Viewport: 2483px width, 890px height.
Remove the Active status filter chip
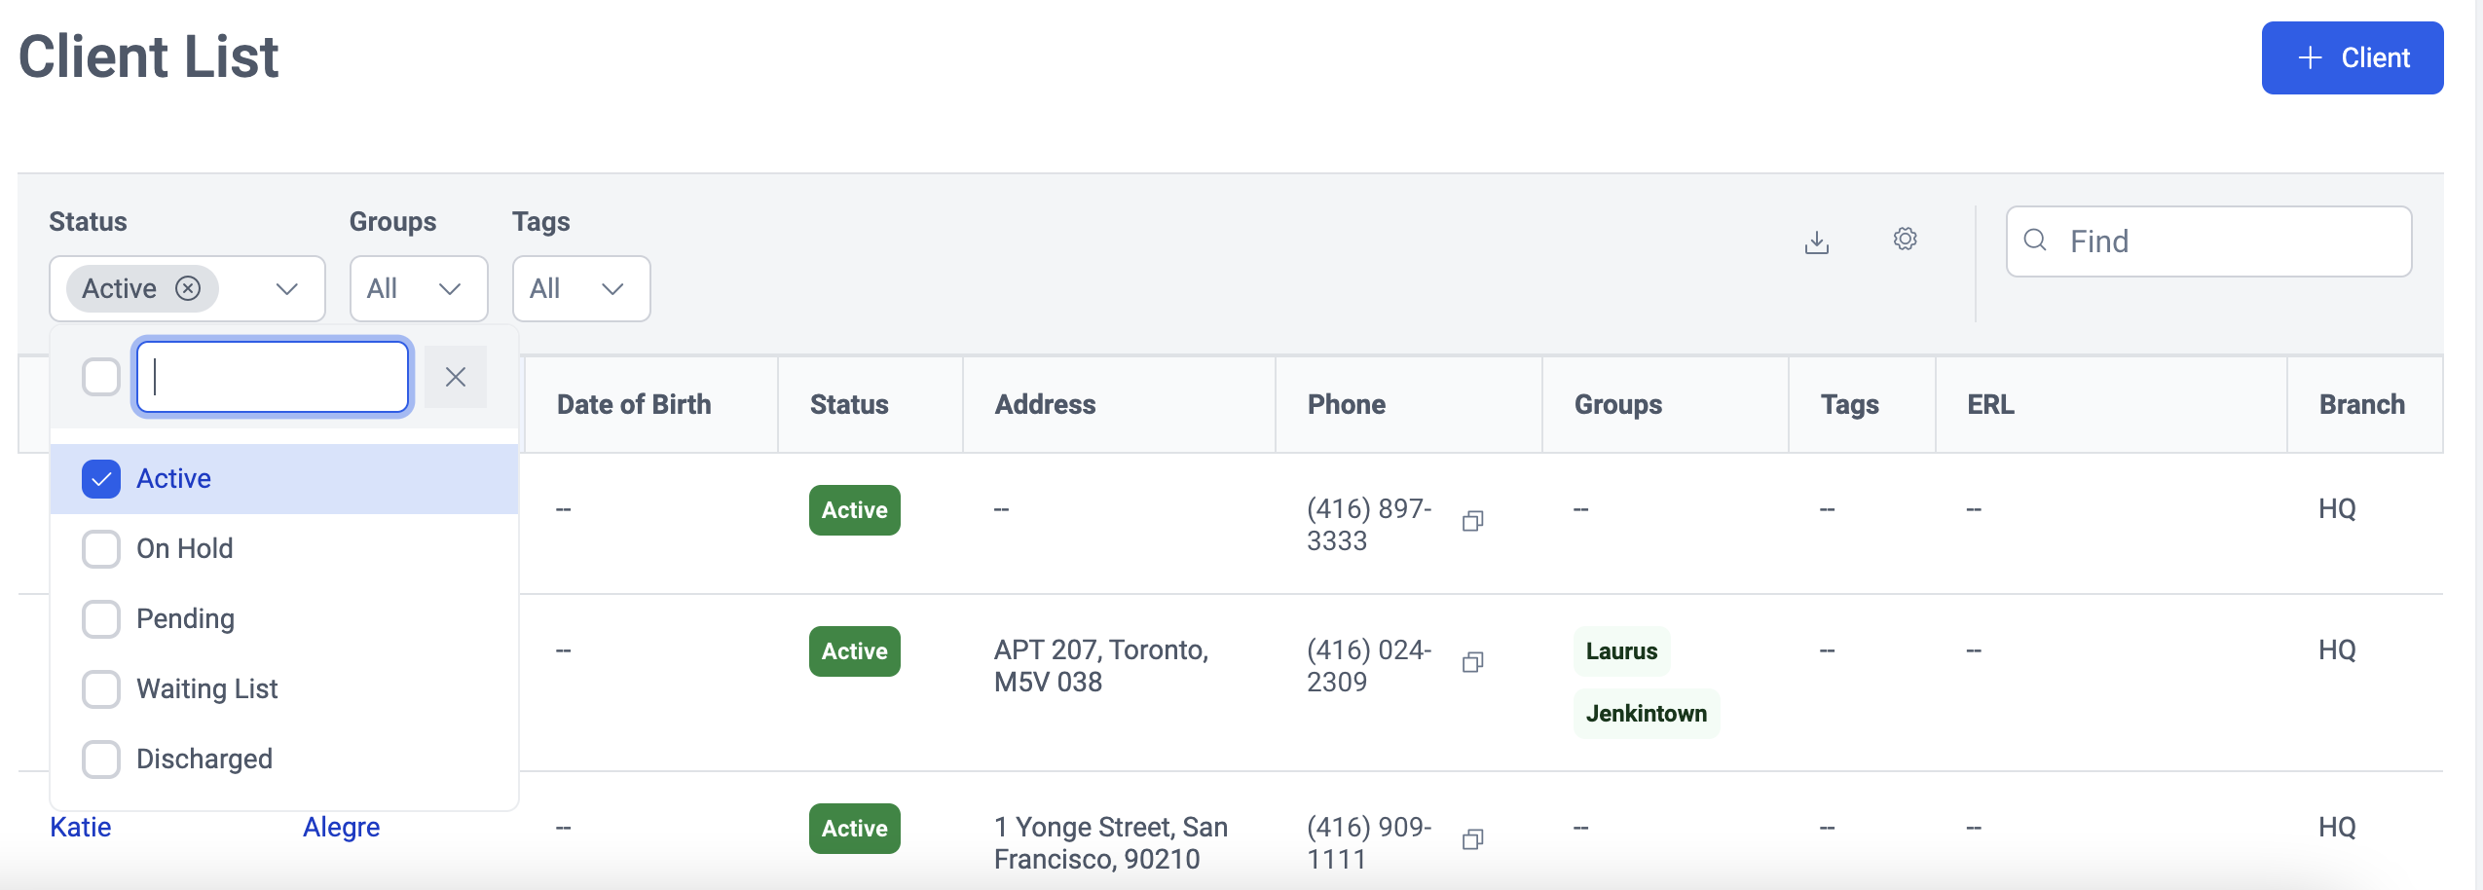[188, 288]
